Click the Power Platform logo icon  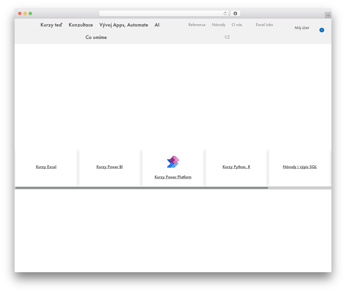pyautogui.click(x=173, y=162)
